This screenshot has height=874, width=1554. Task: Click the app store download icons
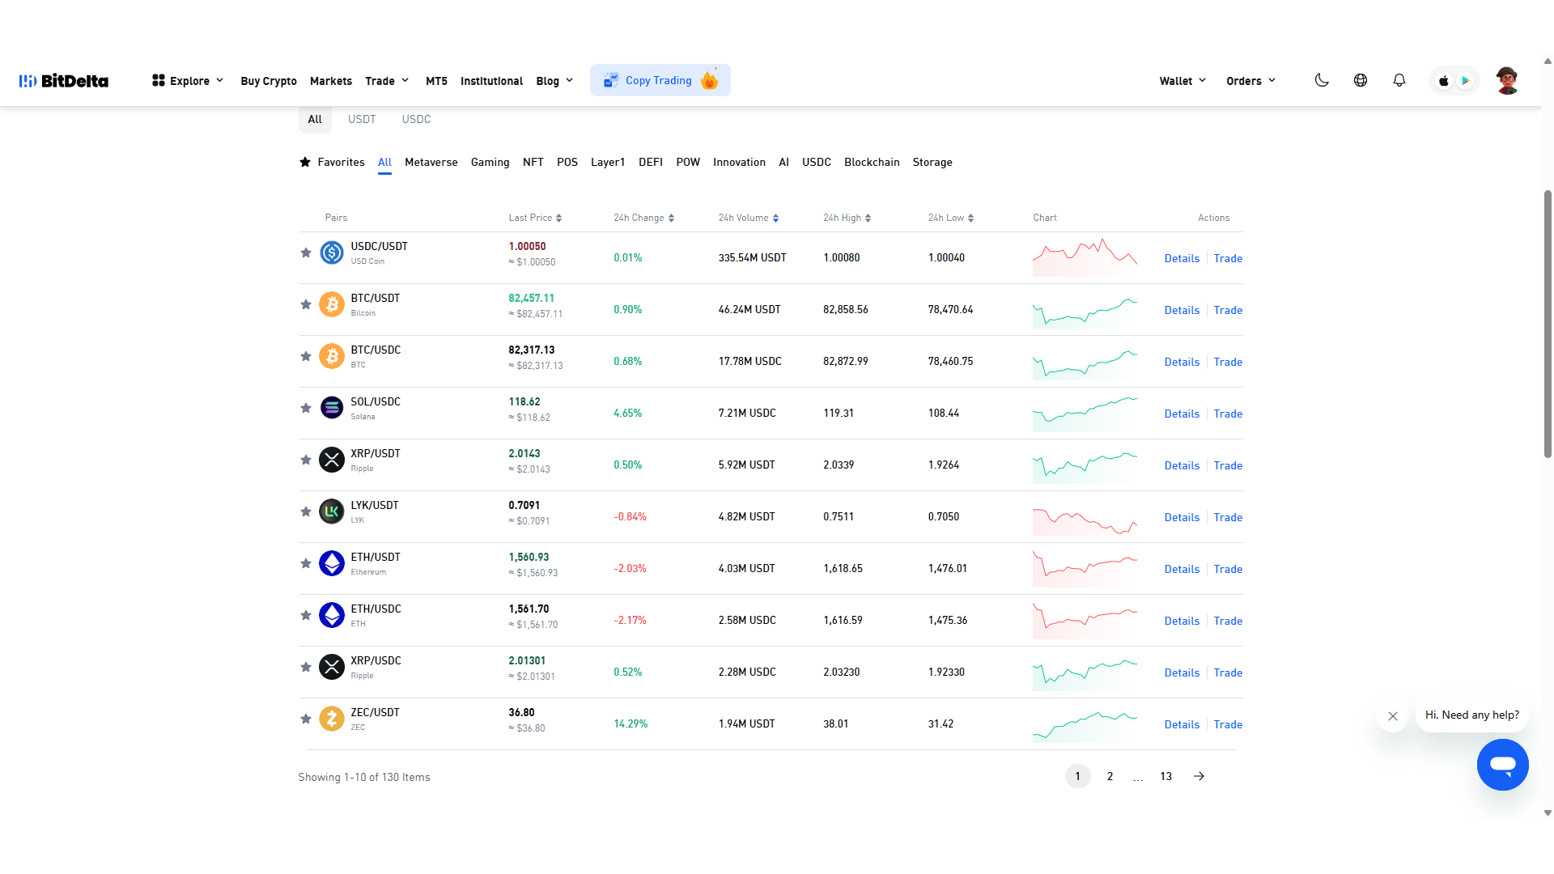pos(1454,81)
